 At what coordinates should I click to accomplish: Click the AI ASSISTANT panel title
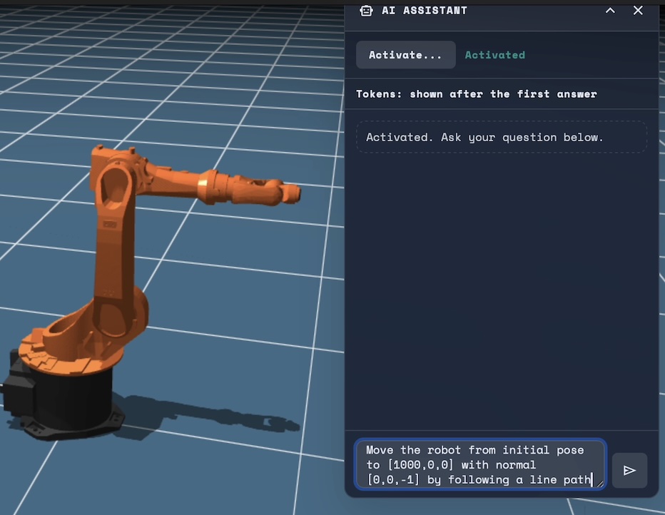424,11
